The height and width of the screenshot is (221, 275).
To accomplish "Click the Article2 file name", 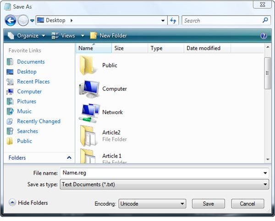I will pos(111,133).
